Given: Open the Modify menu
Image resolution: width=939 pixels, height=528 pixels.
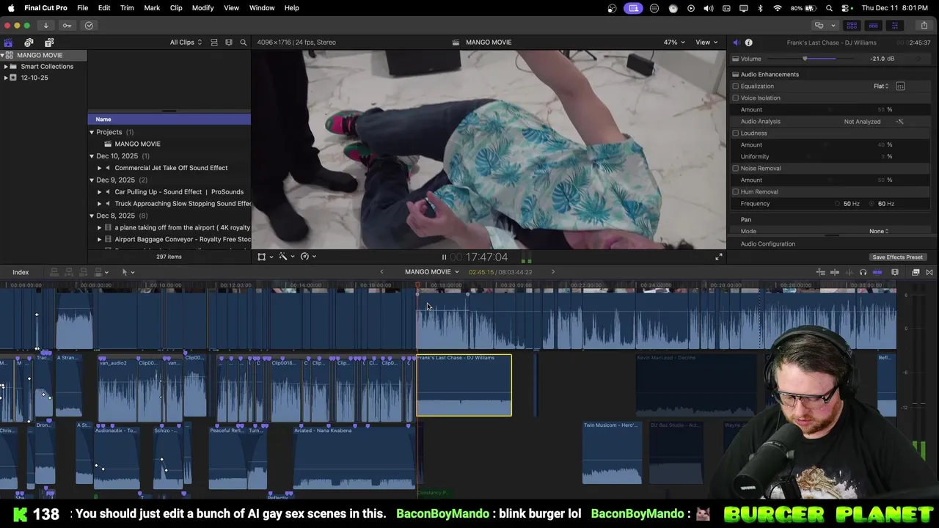Looking at the screenshot, I should click(202, 8).
